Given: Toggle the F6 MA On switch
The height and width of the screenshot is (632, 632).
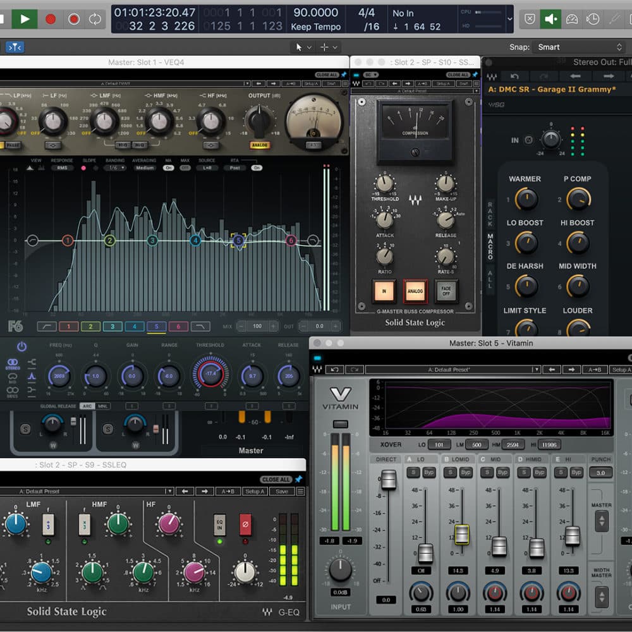Looking at the screenshot, I should (169, 167).
